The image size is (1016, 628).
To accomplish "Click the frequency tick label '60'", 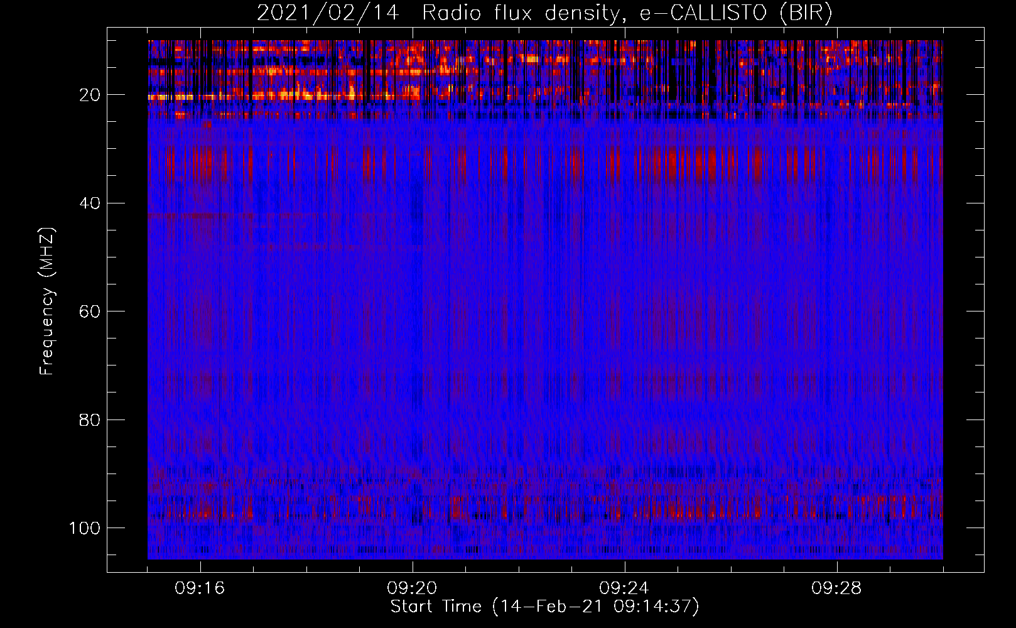I will pos(90,311).
